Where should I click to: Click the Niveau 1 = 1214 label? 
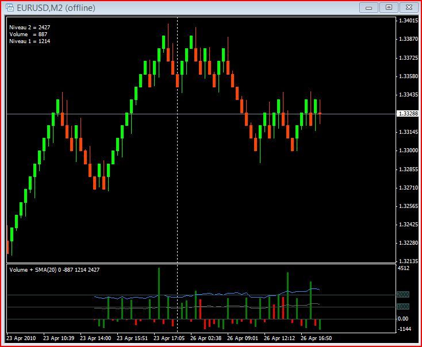[29, 41]
